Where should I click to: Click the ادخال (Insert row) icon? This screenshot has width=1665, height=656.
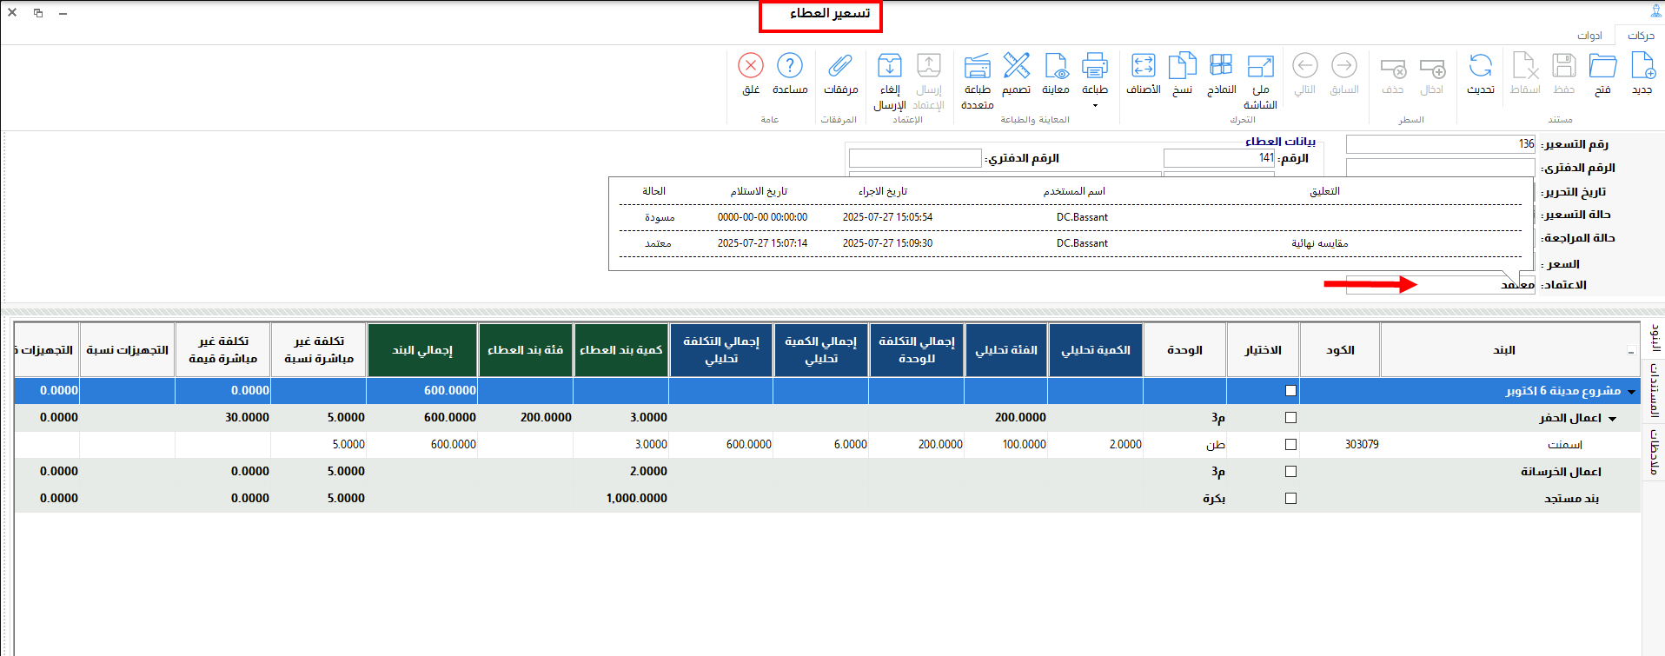1432,68
